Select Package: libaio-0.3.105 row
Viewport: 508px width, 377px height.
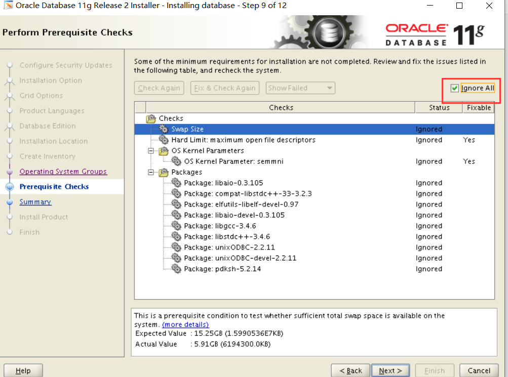click(x=314, y=183)
